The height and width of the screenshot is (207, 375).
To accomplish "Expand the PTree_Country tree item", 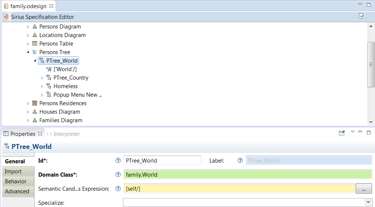I will pos(42,78).
